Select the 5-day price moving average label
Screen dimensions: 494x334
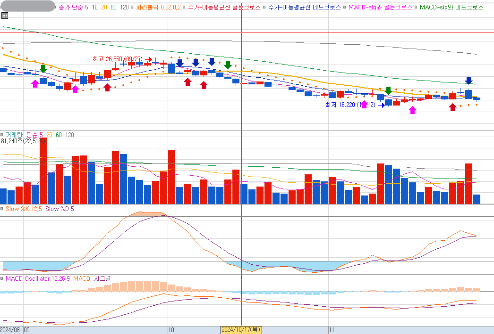[86, 7]
